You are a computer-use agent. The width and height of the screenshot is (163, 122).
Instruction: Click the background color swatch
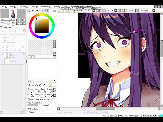54,85
